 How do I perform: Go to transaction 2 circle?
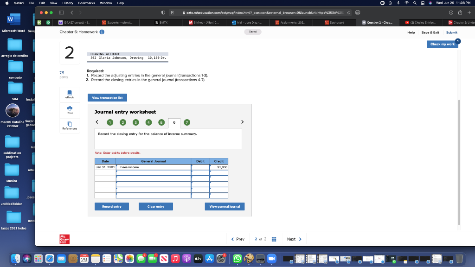point(122,122)
